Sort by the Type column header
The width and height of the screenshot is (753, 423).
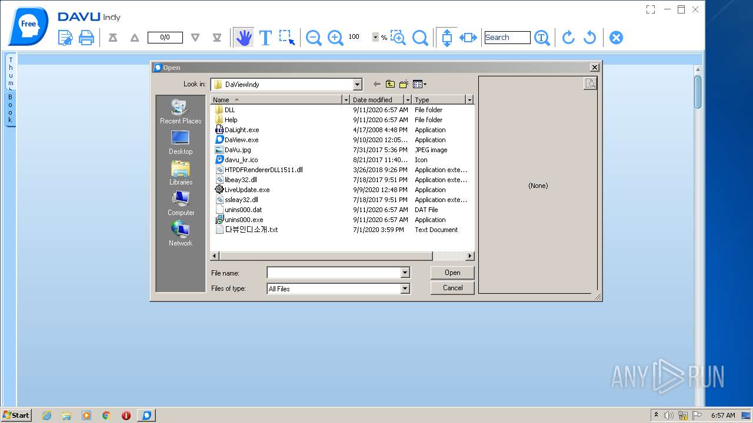click(439, 100)
